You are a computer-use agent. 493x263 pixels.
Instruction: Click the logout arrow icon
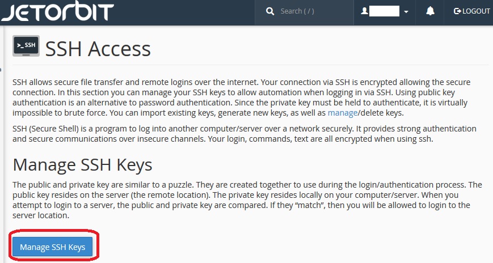[457, 11]
